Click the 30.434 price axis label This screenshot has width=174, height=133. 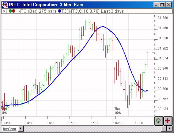(x=163, y=109)
